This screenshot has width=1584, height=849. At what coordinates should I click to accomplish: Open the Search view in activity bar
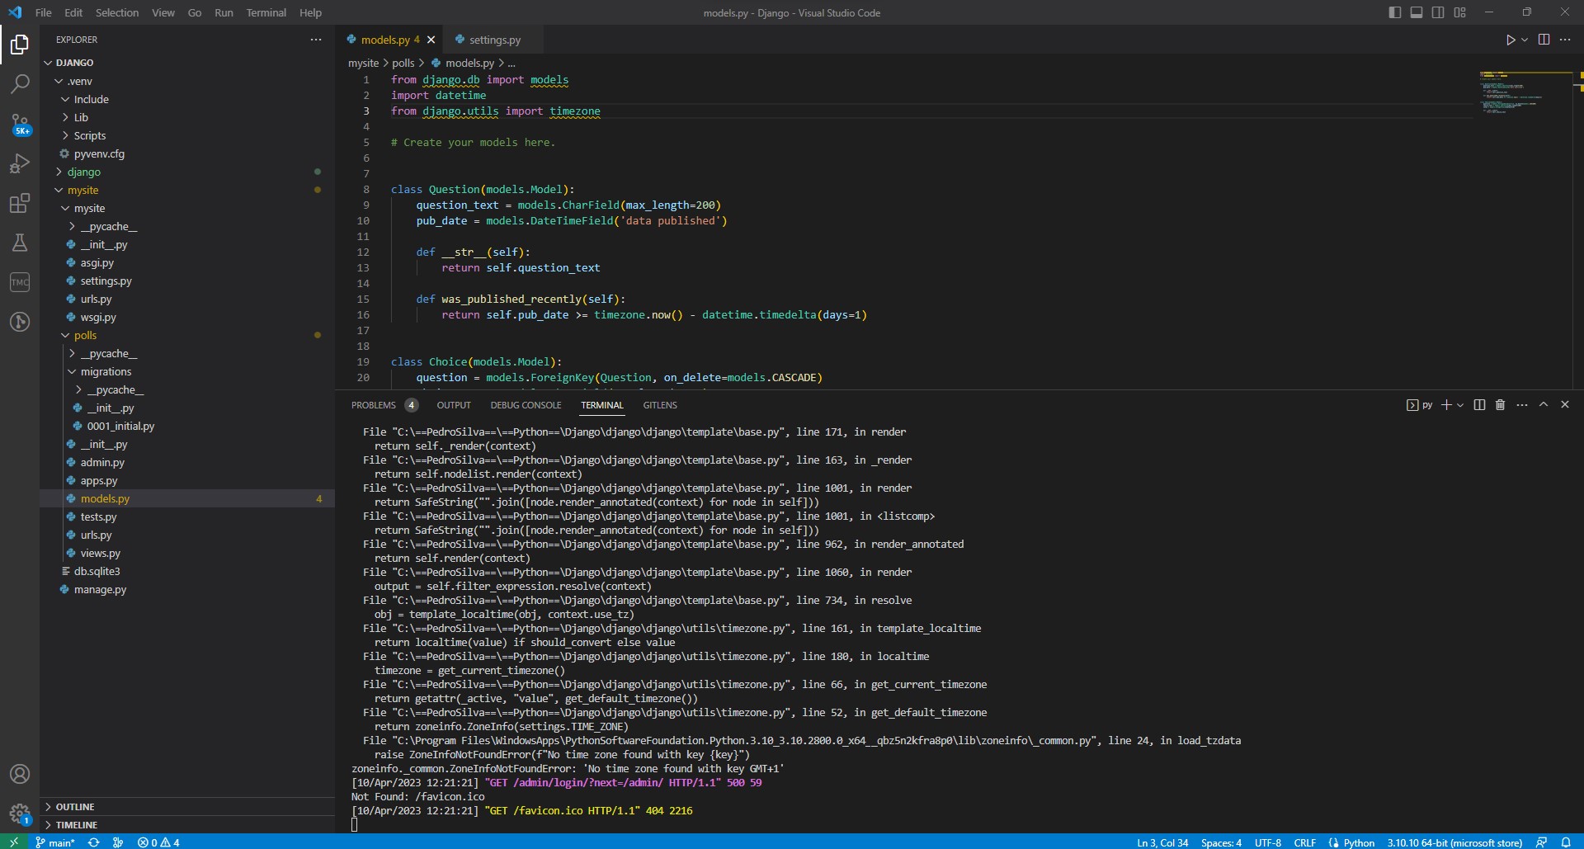click(x=20, y=83)
